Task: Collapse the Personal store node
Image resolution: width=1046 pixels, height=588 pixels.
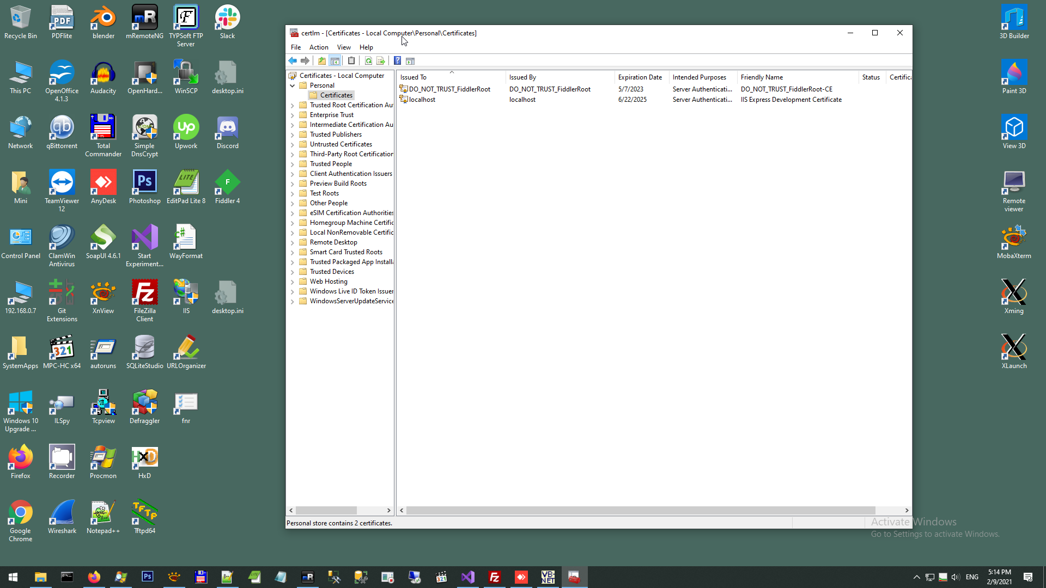Action: coord(293,85)
